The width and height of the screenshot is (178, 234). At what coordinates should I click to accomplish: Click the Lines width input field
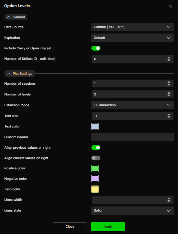coord(132,200)
